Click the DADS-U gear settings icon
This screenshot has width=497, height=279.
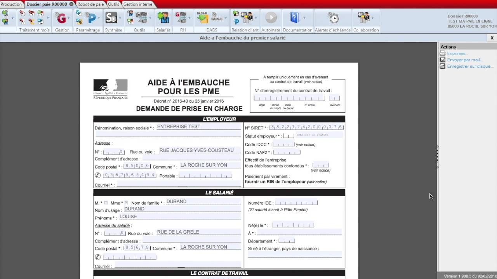point(217,17)
